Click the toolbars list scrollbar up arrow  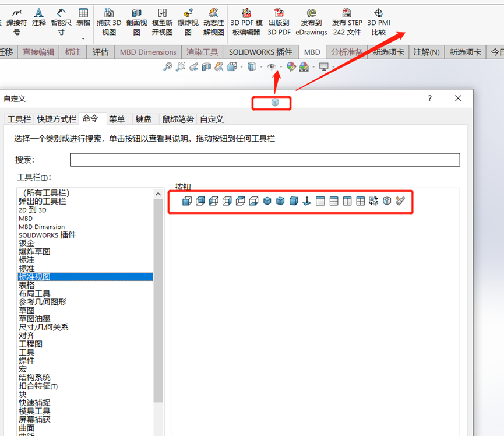pyautogui.click(x=158, y=194)
